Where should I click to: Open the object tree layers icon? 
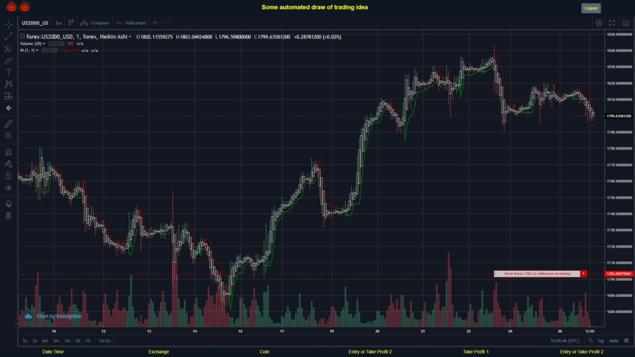(x=9, y=204)
